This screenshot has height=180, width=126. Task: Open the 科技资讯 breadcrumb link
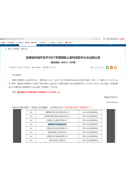point(16,49)
